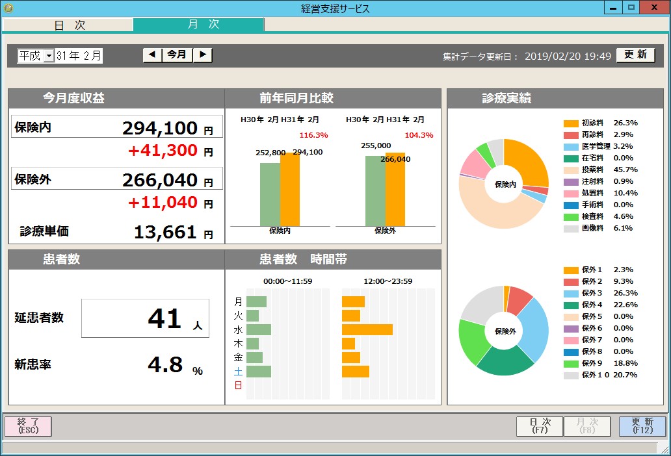Image resolution: width=671 pixels, height=456 pixels.
Task: Click the 水 afternoon orange bar
Action: (x=367, y=329)
